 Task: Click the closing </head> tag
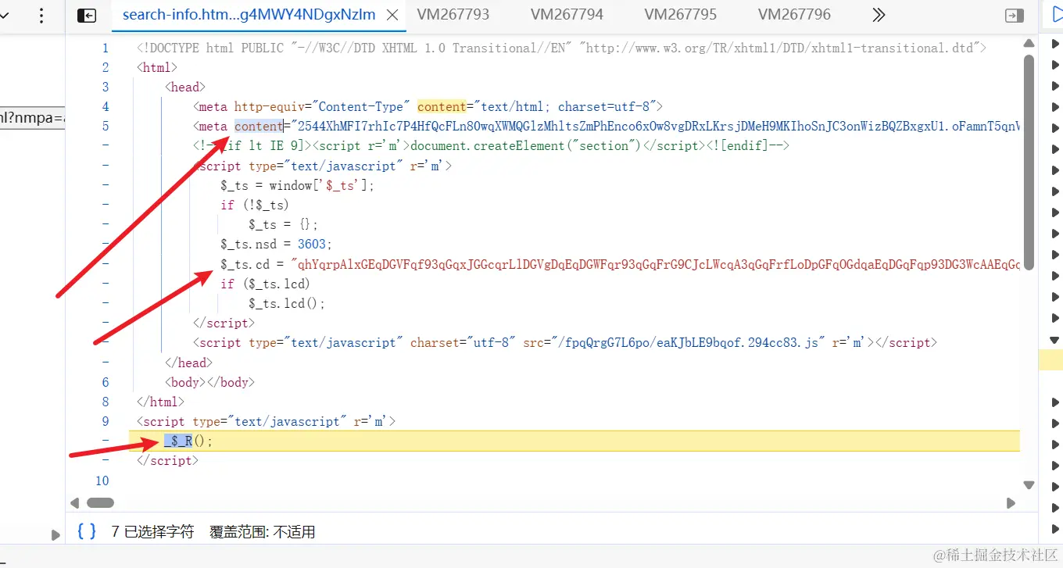tap(188, 363)
